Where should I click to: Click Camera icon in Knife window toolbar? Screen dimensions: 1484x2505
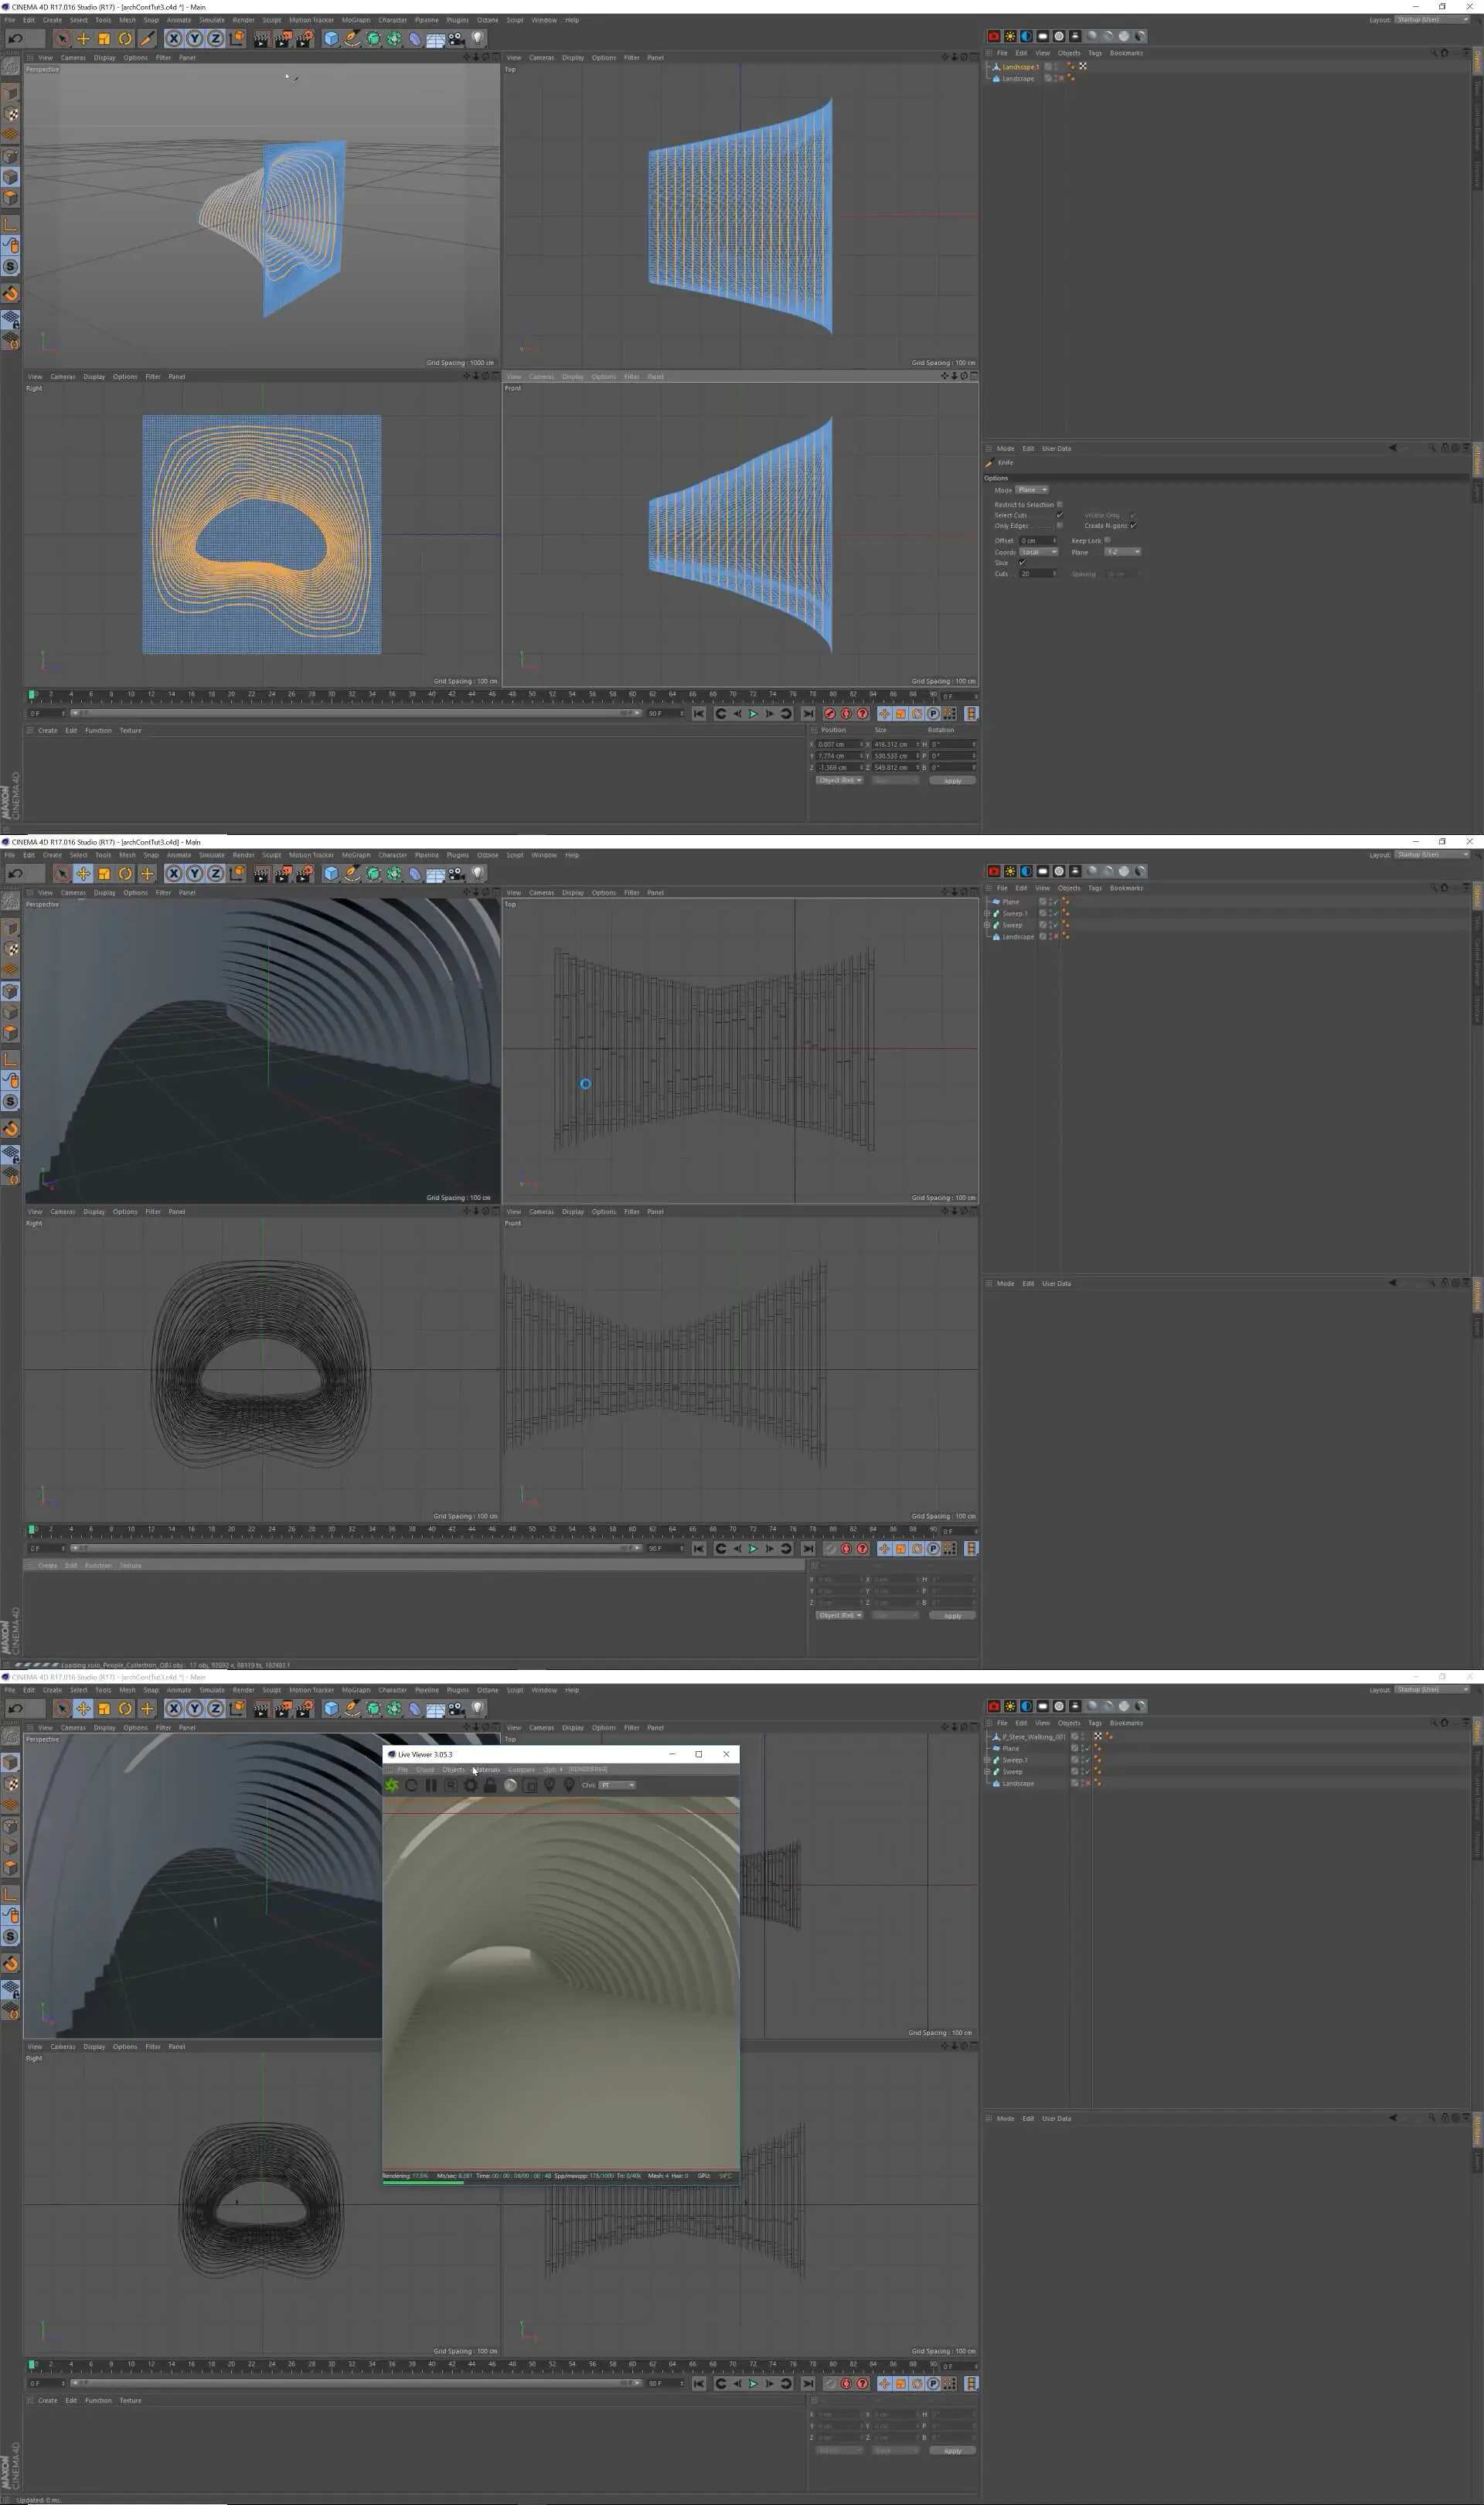click(457, 39)
